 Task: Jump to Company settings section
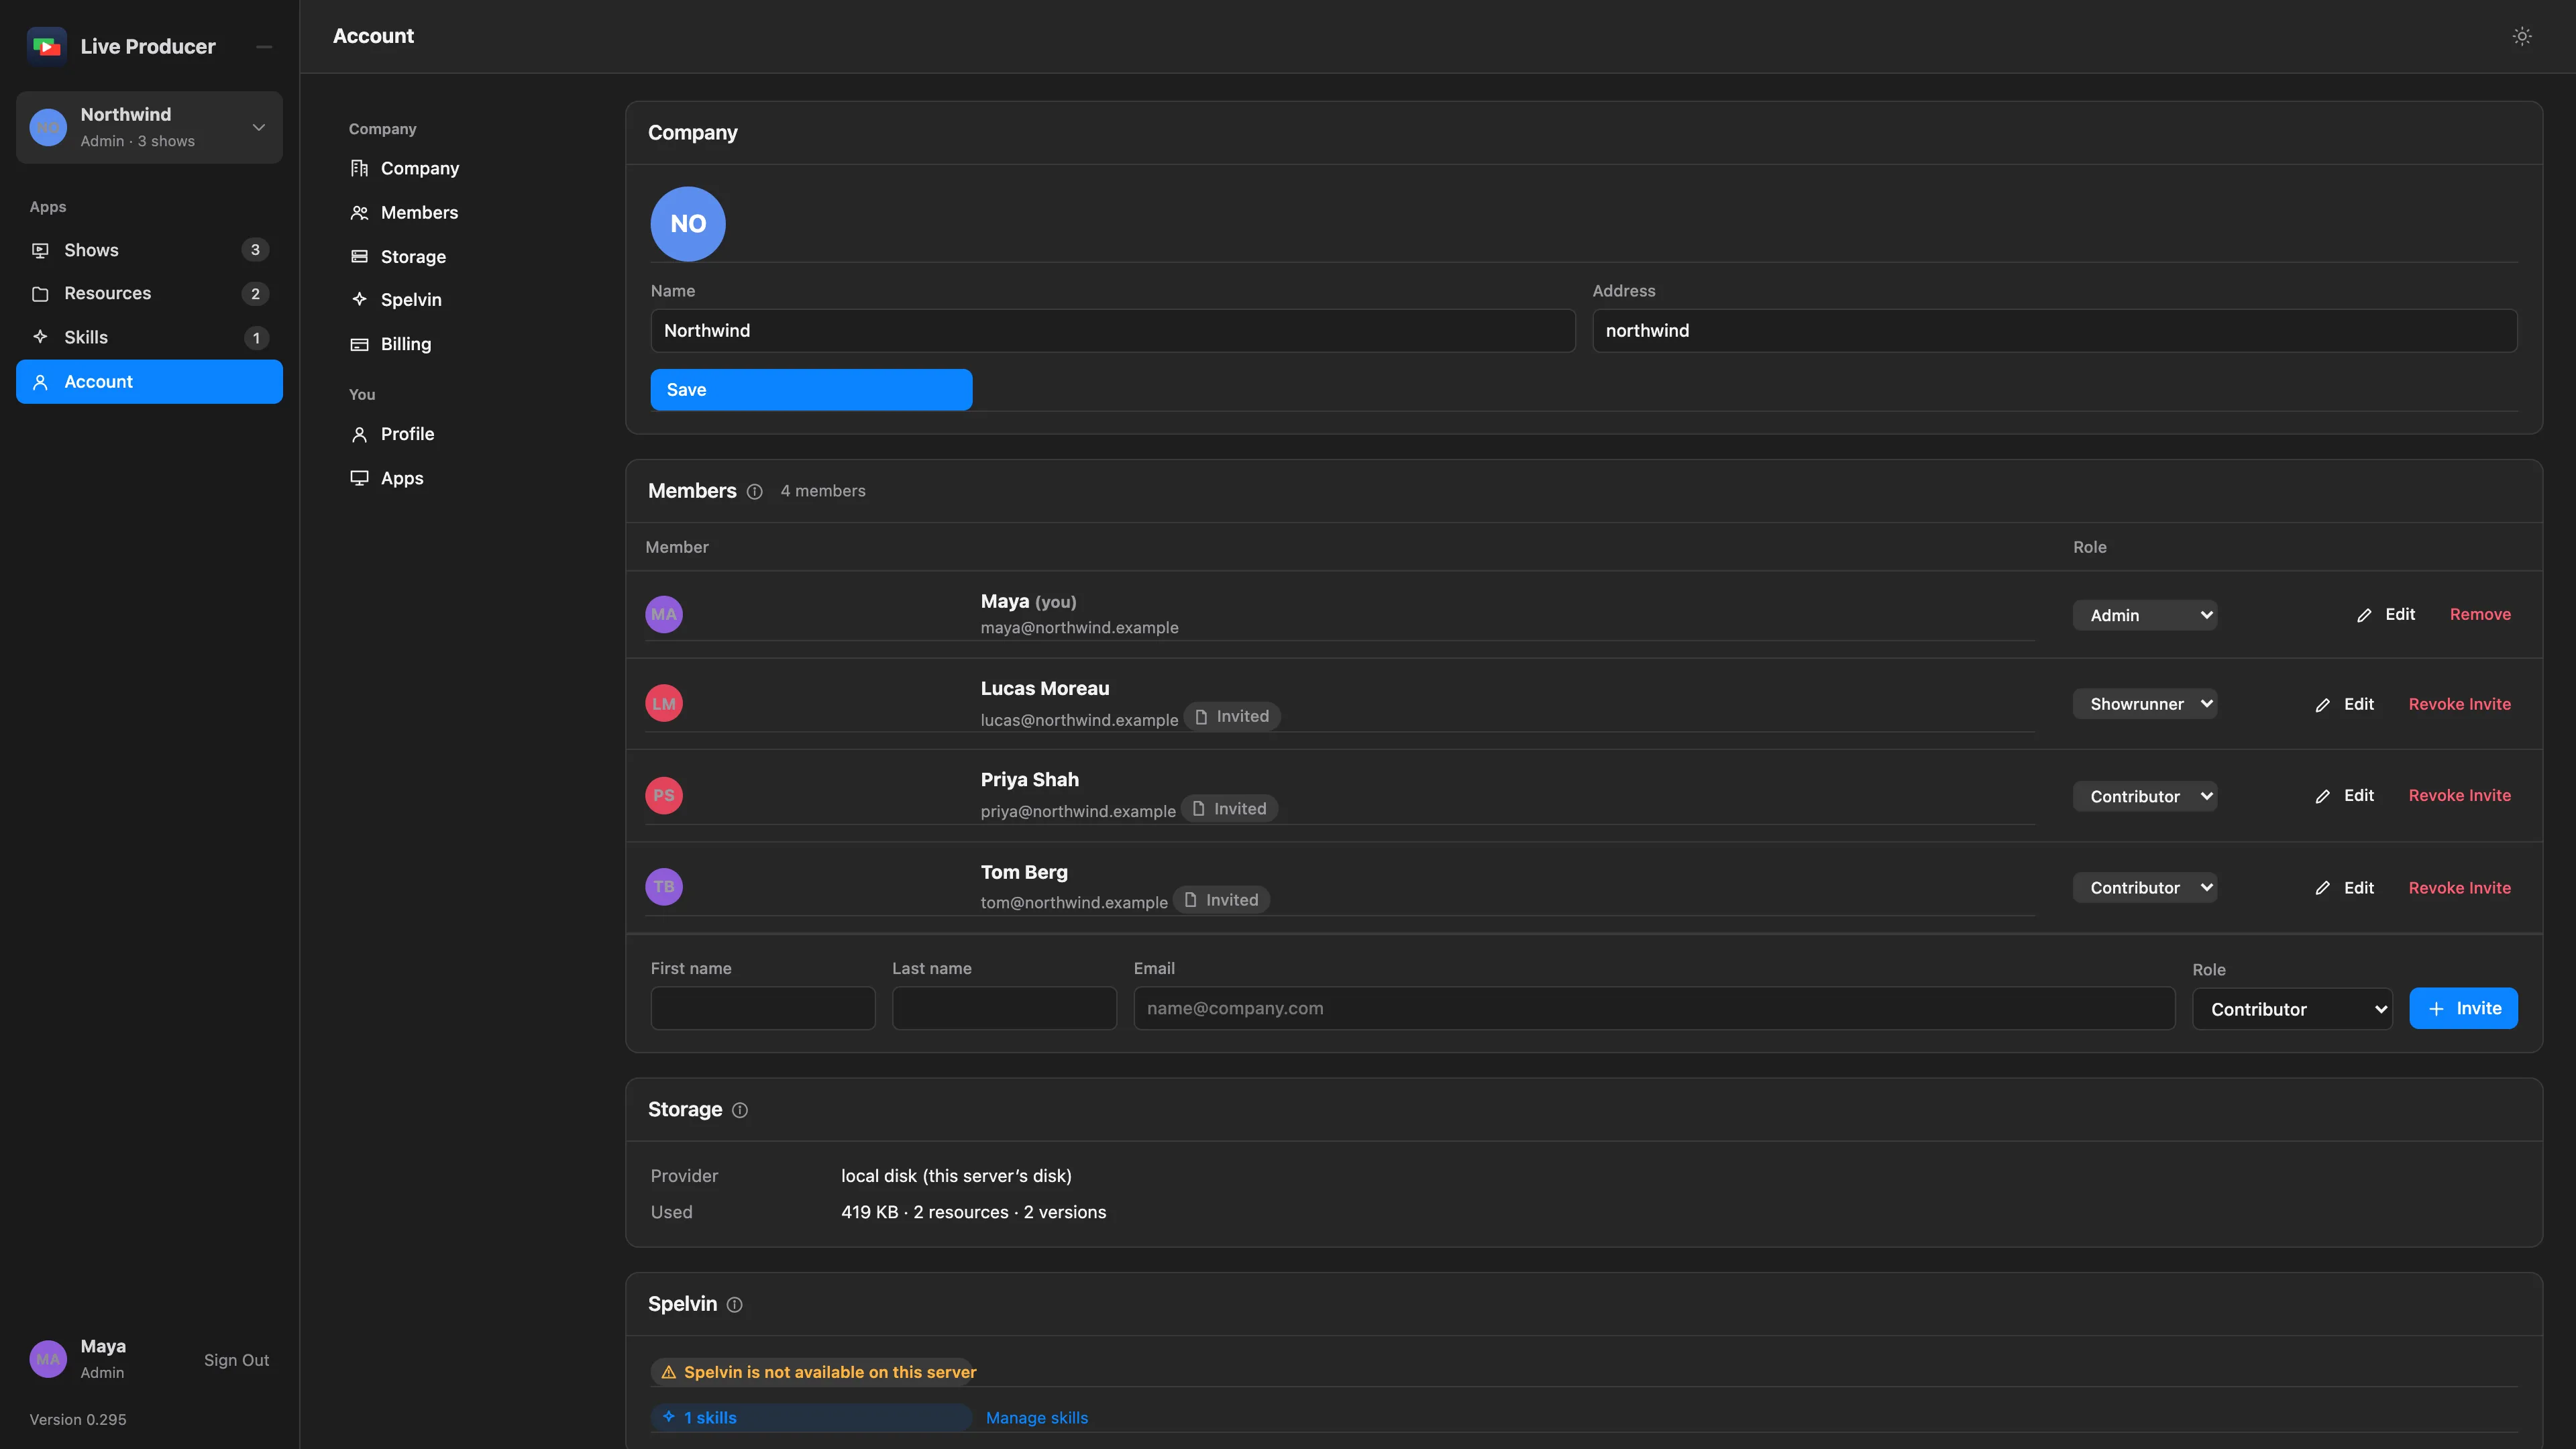point(404,168)
